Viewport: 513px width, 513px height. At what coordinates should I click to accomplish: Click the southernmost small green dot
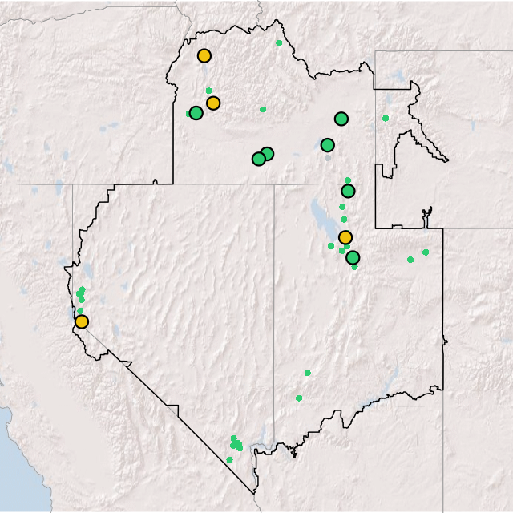pyautogui.click(x=229, y=459)
